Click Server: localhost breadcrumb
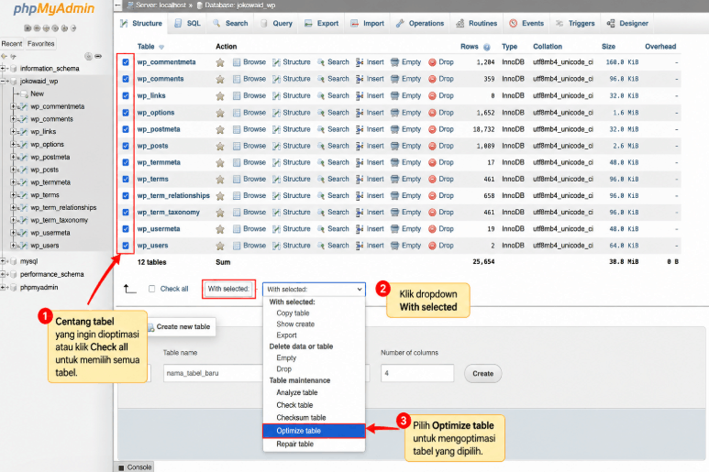709x472 pixels. (x=161, y=5)
